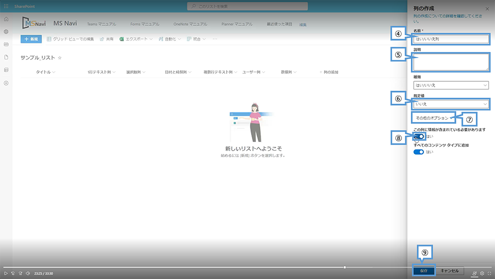Open Teams マニュアル nav tab
Viewport: 495px width, 279px height.
tap(101, 24)
